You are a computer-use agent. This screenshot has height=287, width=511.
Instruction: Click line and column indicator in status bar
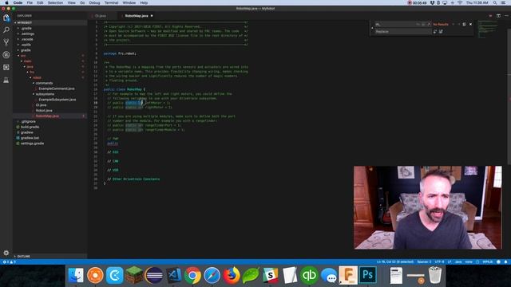click(x=395, y=262)
